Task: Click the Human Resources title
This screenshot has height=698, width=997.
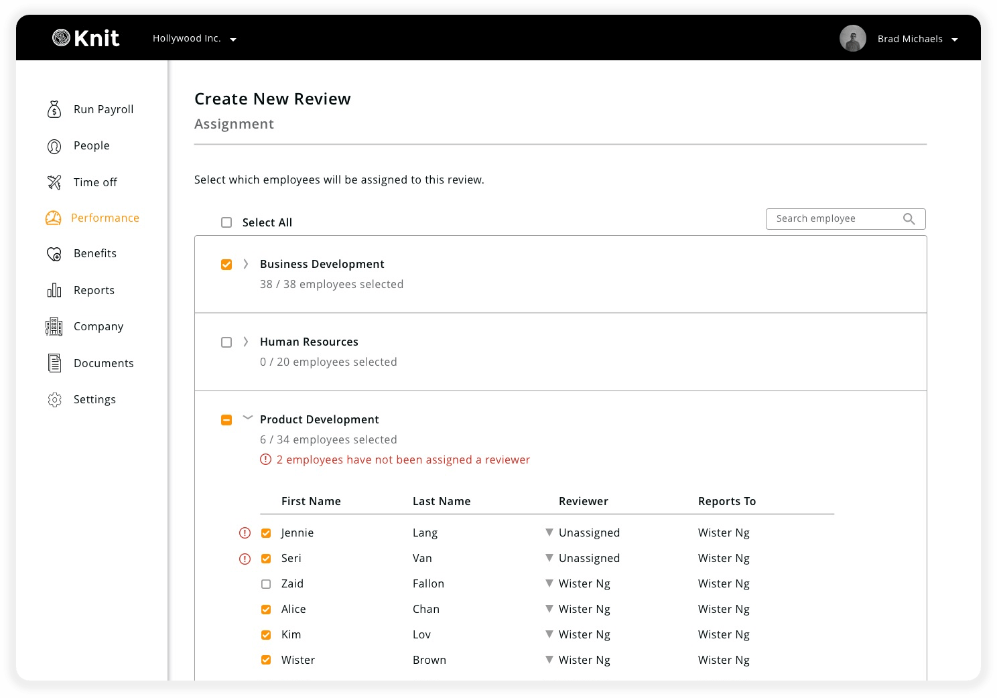Action: (309, 342)
